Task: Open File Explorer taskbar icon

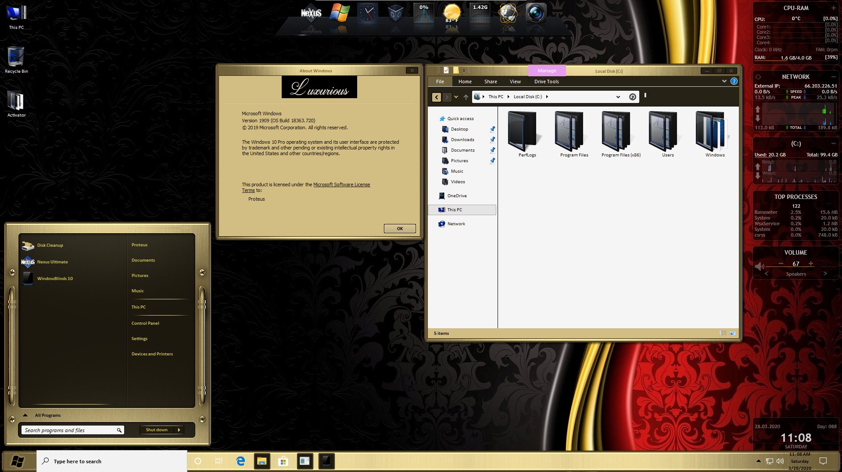Action: 262,461
